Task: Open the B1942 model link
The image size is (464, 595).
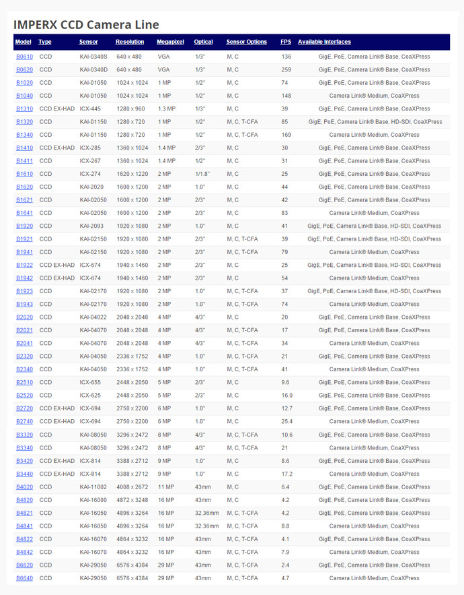Action: [x=25, y=278]
